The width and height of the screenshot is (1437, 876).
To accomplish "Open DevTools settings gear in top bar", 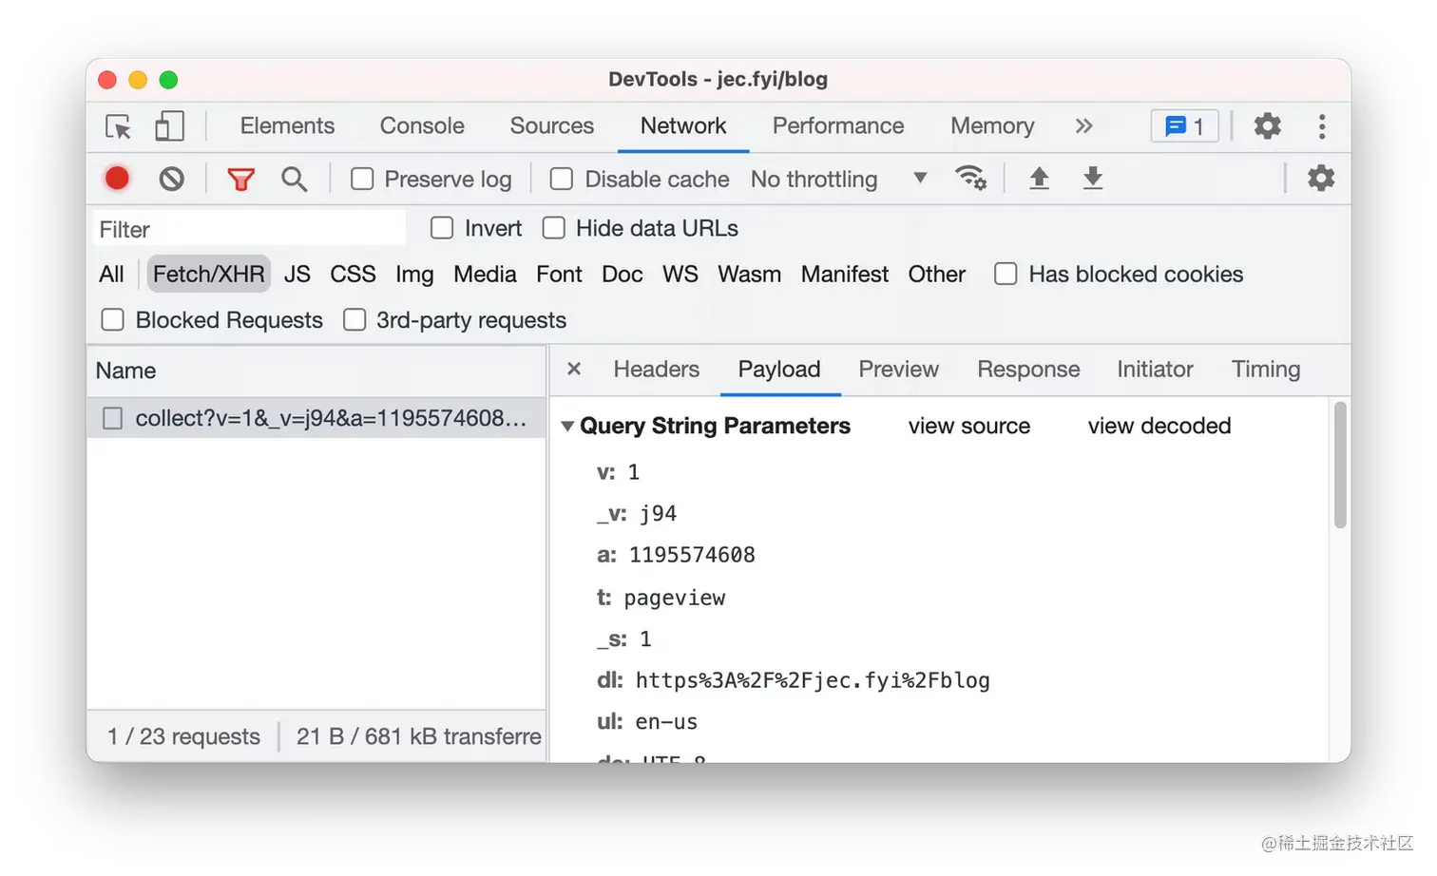I will pos(1267,126).
